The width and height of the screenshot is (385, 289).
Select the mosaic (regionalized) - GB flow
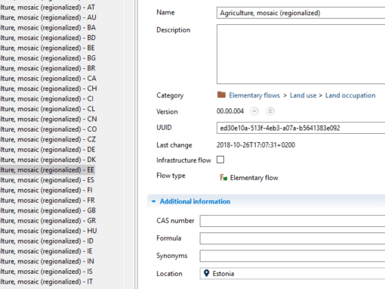(x=48, y=210)
